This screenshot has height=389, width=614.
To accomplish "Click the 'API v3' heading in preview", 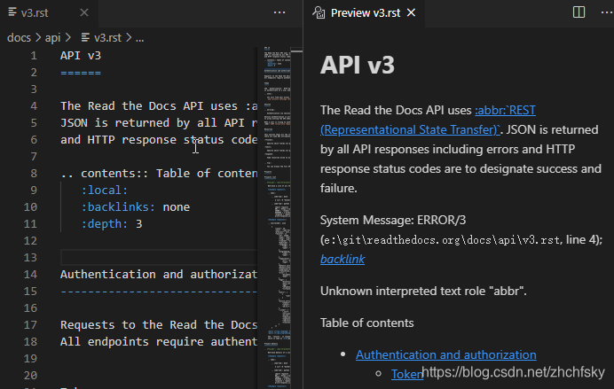I will pyautogui.click(x=357, y=65).
